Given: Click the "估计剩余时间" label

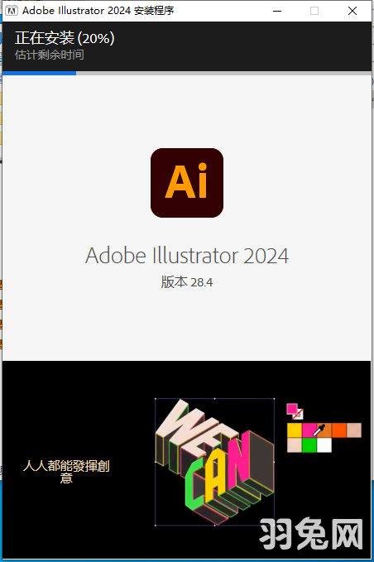Looking at the screenshot, I should click(x=50, y=55).
